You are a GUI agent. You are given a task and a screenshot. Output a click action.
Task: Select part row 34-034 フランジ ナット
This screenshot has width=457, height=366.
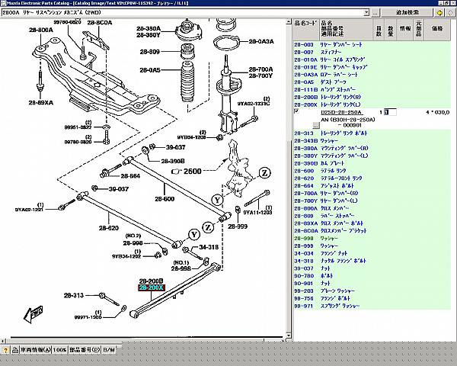[x=372, y=253]
